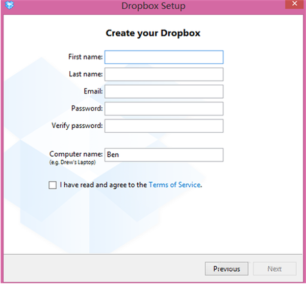
Task: Click the Verify password label
Action: [77, 126]
